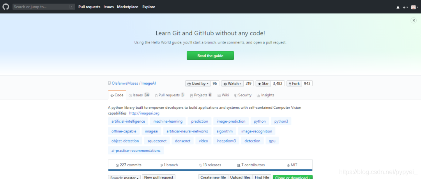Click the gpu topic tag
This screenshot has height=179, width=421.
coord(272,141)
